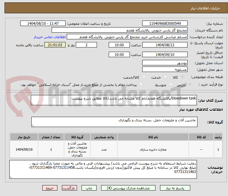Viewport: 228px width, 196px height.
Task: Click the بازگشت back button
Action: [68, 188]
